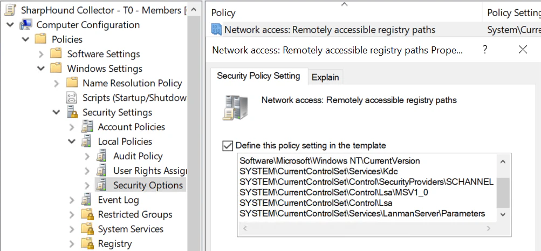Uncheck Define this policy setting checkbox

pyautogui.click(x=227, y=145)
